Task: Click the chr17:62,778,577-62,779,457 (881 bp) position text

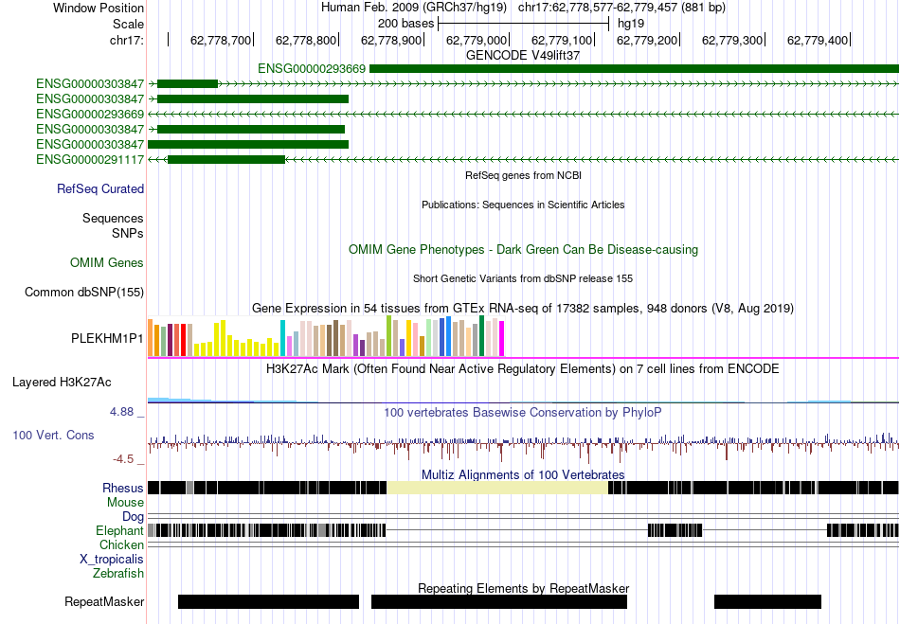Action: [621, 8]
